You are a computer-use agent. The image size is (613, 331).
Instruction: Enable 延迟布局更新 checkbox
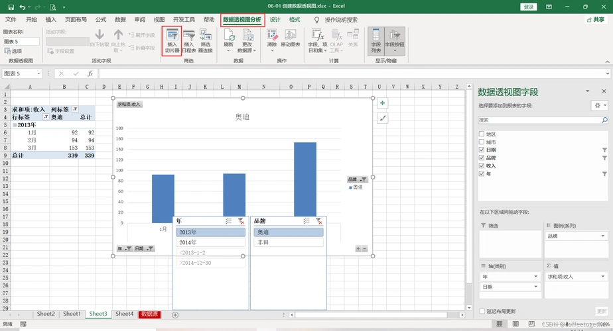click(482, 311)
